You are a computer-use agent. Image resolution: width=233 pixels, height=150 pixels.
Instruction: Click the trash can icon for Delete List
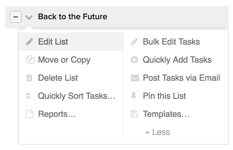29,78
